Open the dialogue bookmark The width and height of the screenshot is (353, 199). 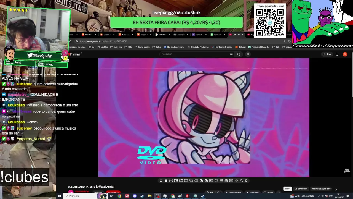240,47
